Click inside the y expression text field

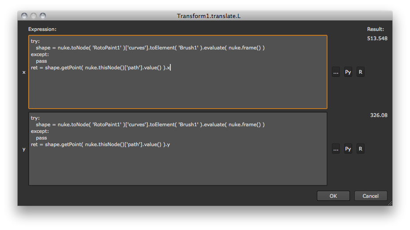[x=177, y=166]
